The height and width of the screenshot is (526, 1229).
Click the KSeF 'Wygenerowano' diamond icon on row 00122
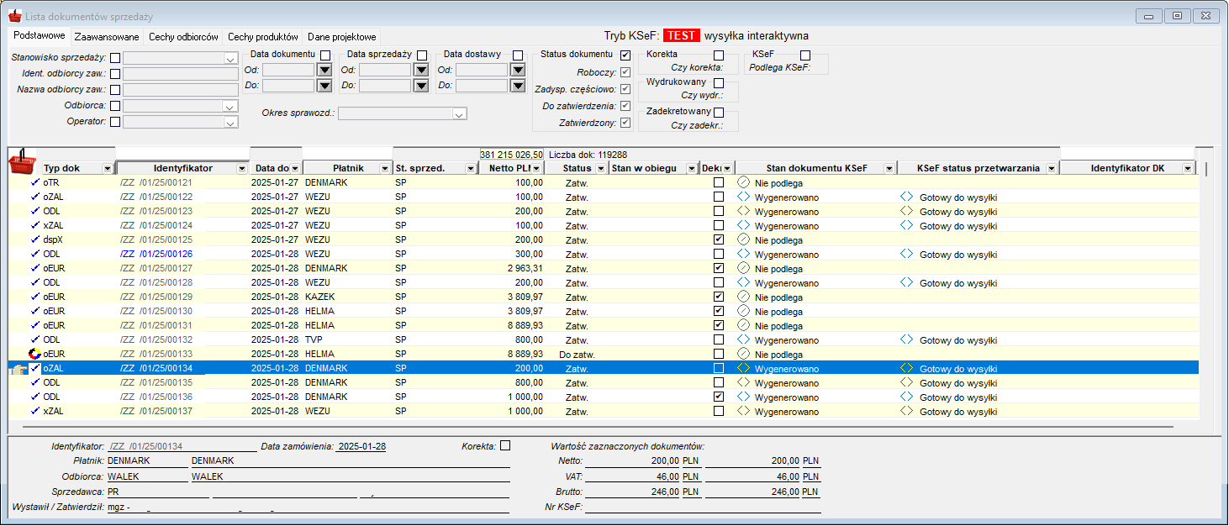pyautogui.click(x=743, y=197)
